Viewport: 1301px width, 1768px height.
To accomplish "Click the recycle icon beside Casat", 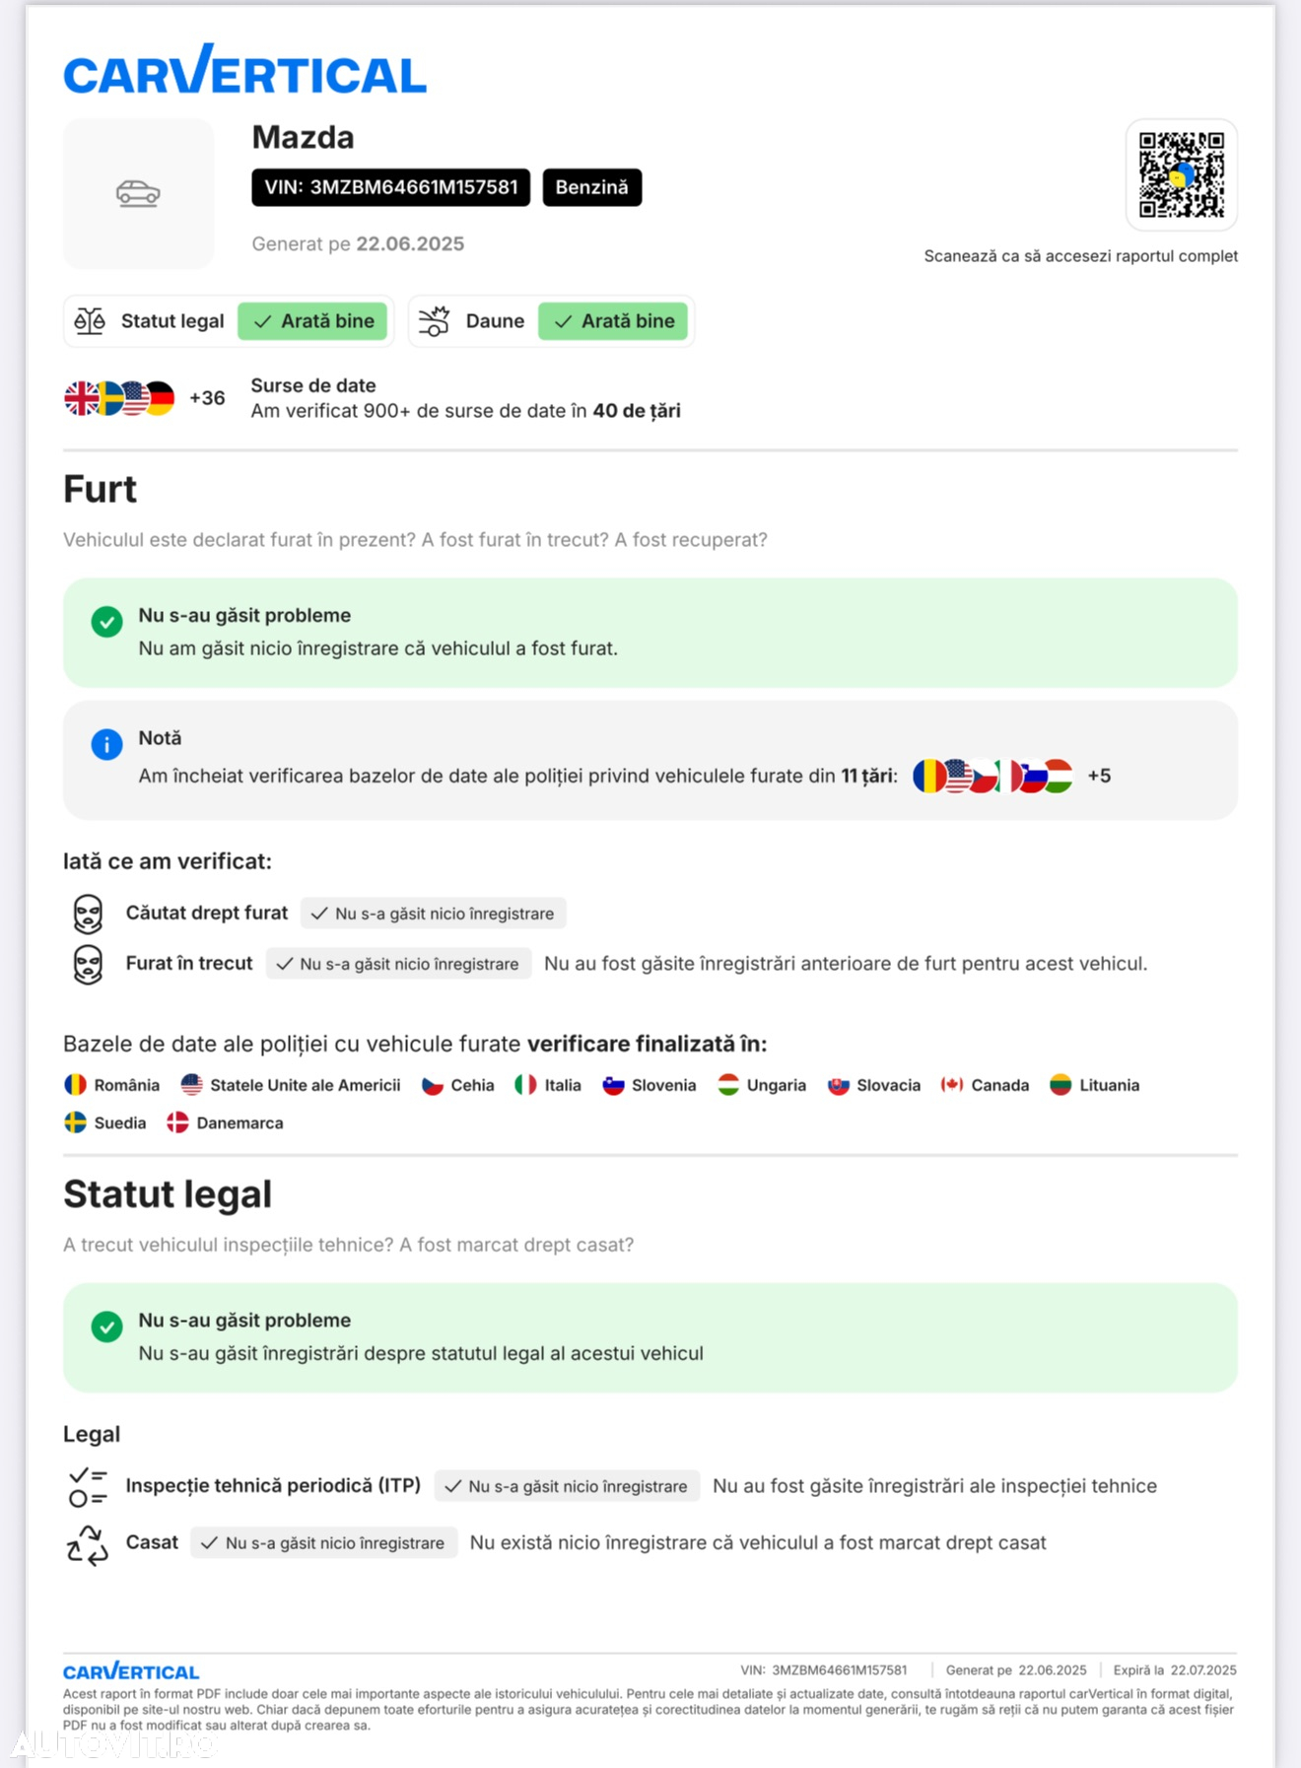I will (88, 1544).
